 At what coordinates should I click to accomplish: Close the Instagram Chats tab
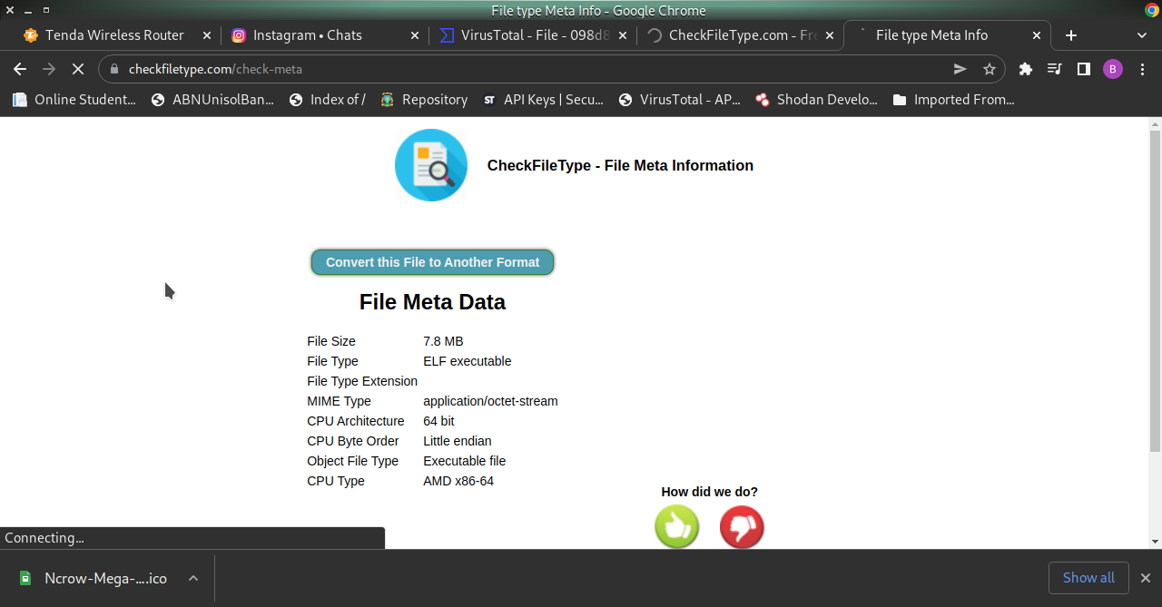[x=415, y=35]
